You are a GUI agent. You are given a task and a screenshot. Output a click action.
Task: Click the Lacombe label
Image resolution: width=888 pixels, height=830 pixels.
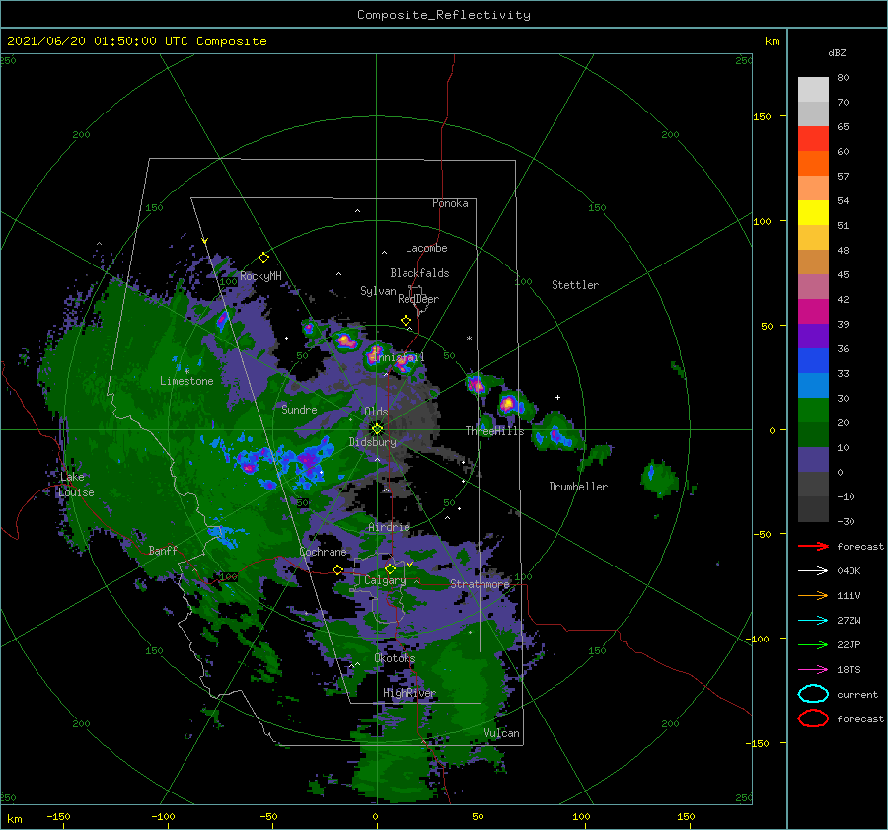pyautogui.click(x=426, y=248)
